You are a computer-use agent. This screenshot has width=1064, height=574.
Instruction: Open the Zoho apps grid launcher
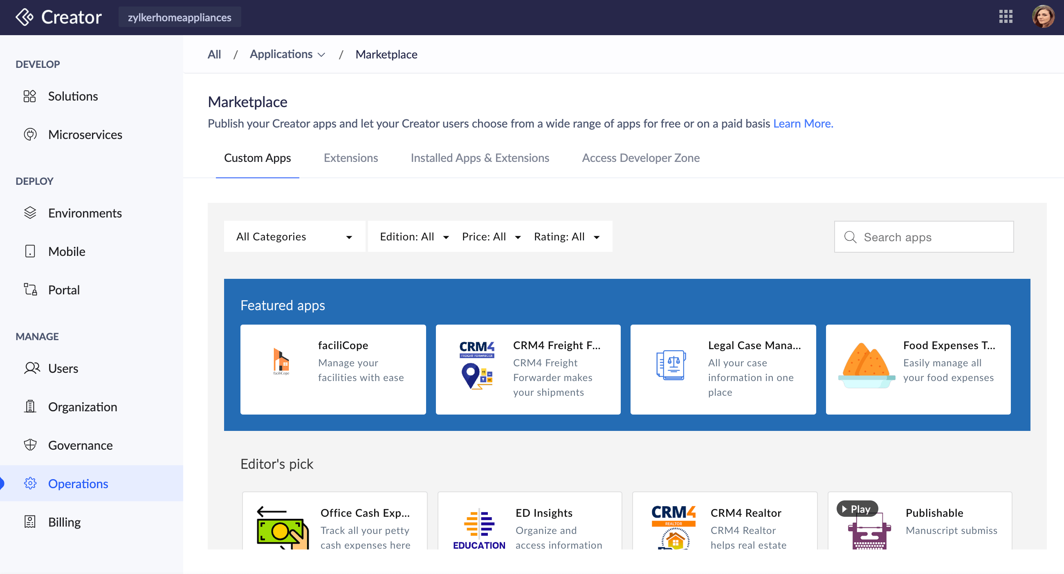tap(1006, 17)
